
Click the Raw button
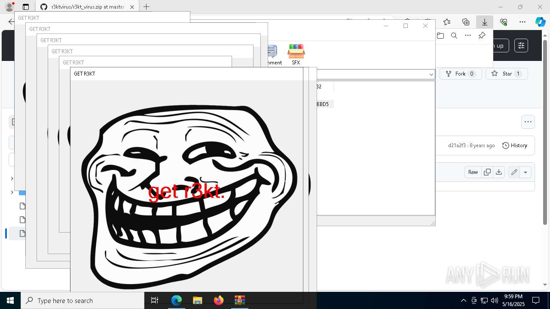tap(473, 172)
